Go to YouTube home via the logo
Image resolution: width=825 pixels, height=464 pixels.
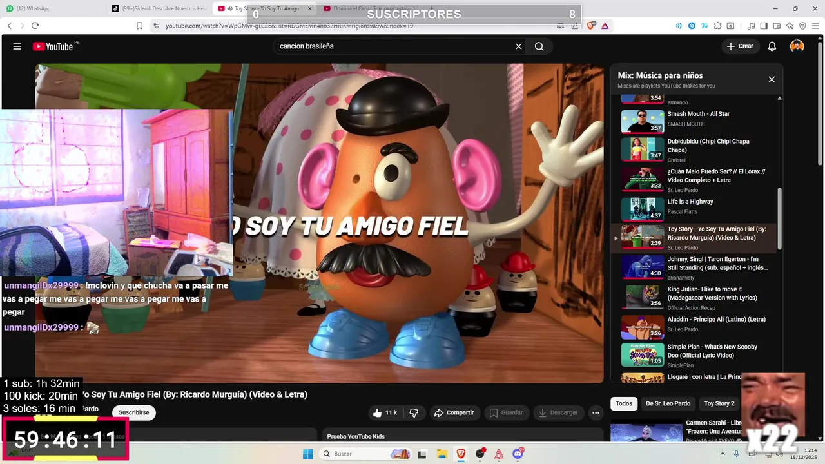pyautogui.click(x=53, y=46)
